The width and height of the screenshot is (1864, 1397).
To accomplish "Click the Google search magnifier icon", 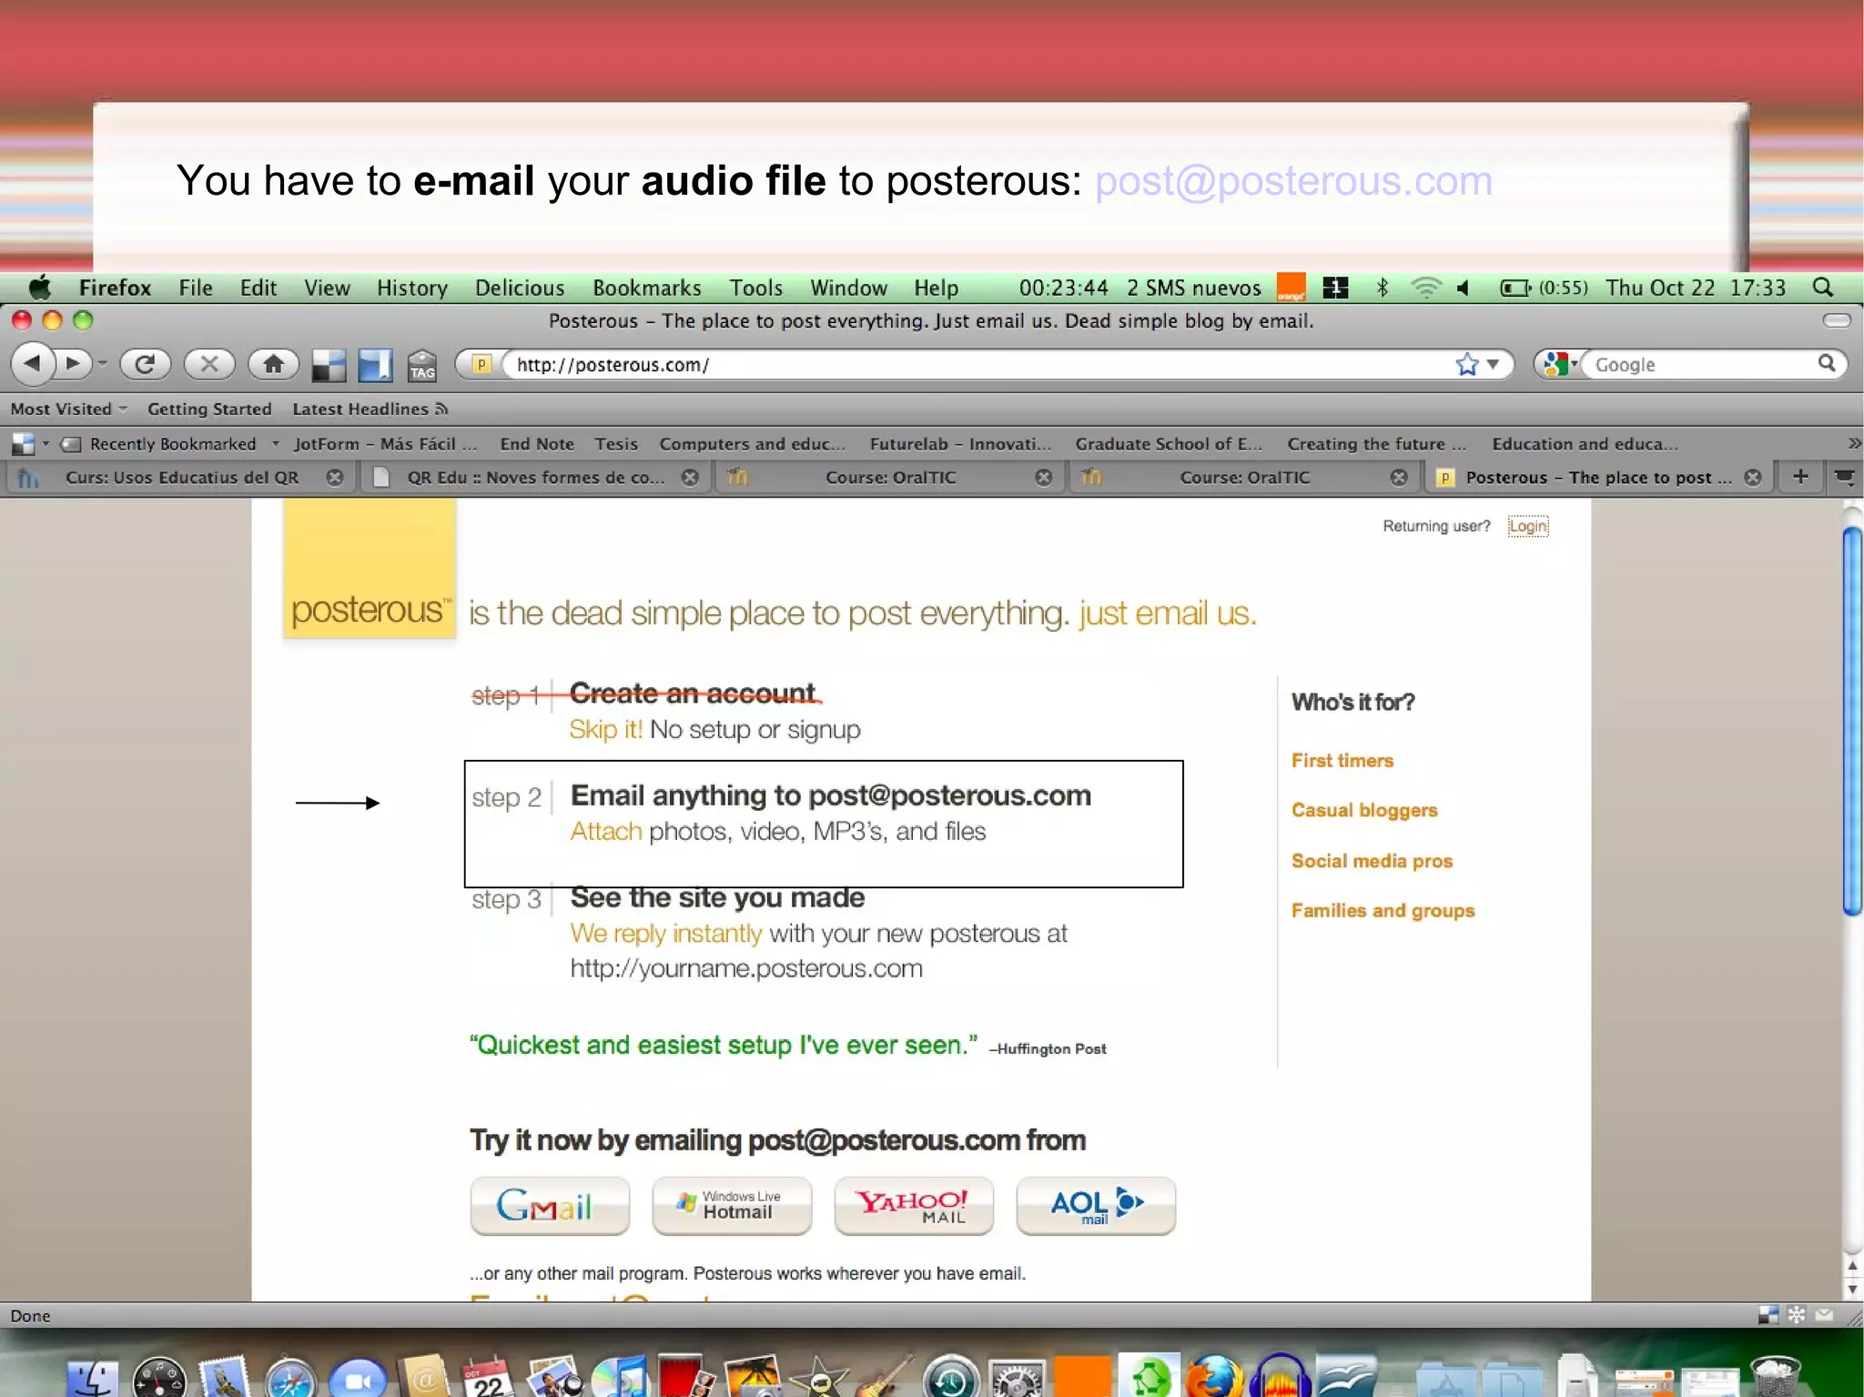I will [1826, 364].
